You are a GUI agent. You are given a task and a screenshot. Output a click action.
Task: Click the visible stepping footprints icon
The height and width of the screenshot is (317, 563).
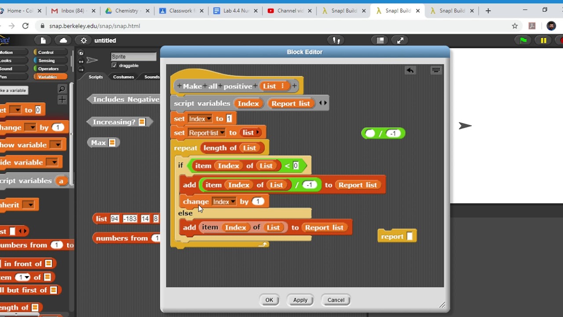(x=336, y=41)
